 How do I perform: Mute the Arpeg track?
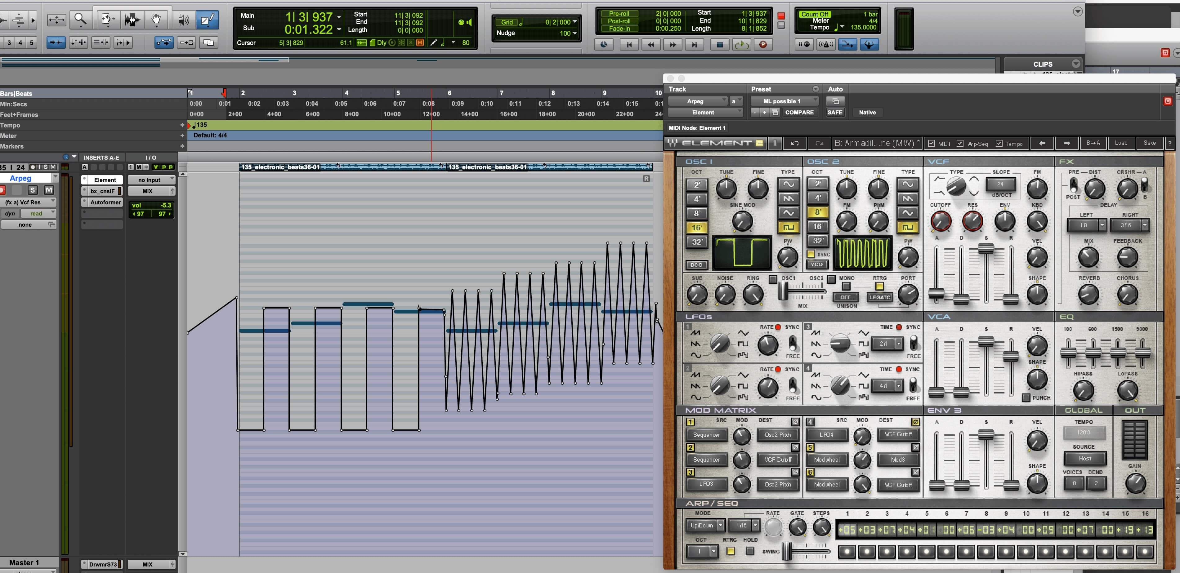[49, 190]
